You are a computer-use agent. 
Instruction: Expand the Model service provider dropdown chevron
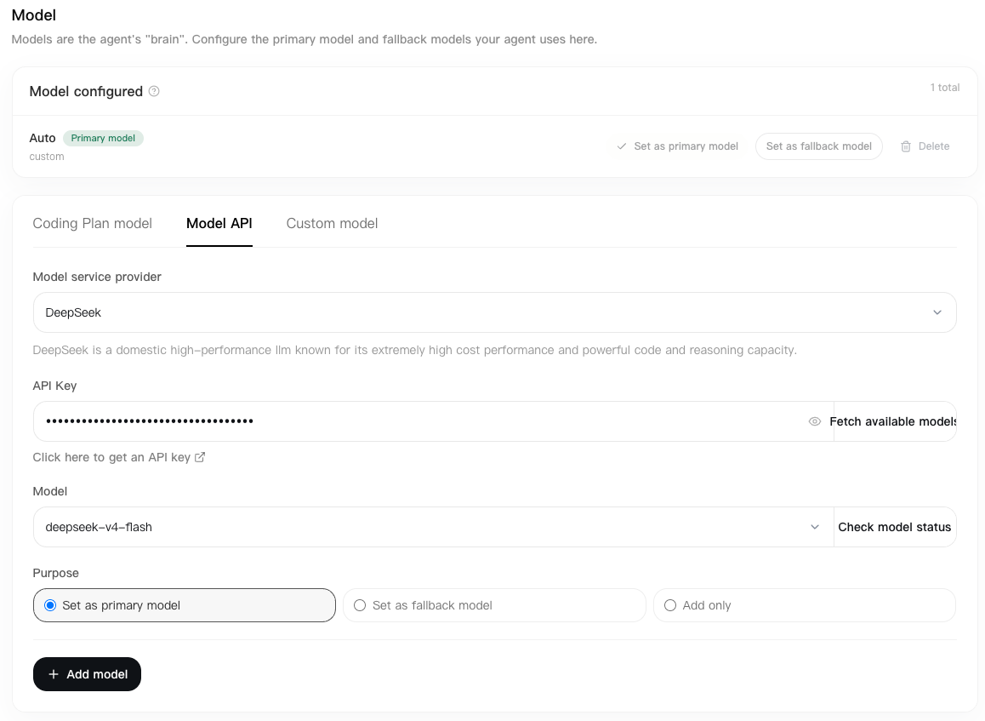[937, 312]
